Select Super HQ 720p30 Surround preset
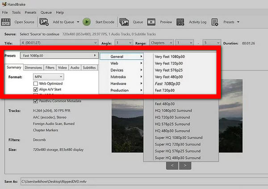The image size is (268, 189). pos(178,144)
